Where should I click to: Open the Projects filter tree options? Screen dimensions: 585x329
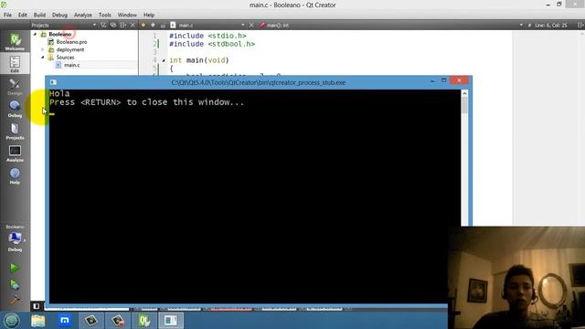(103, 25)
